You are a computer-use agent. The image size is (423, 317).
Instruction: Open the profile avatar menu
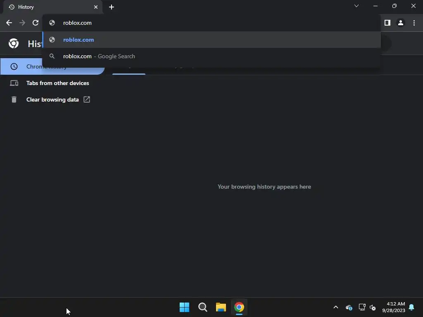pyautogui.click(x=401, y=23)
